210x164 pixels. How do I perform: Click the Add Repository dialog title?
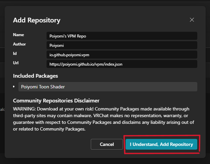[37, 20]
